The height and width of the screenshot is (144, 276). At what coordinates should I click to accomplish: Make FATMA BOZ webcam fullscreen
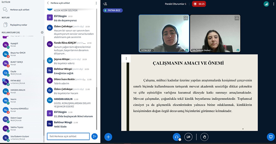(x=186, y=18)
